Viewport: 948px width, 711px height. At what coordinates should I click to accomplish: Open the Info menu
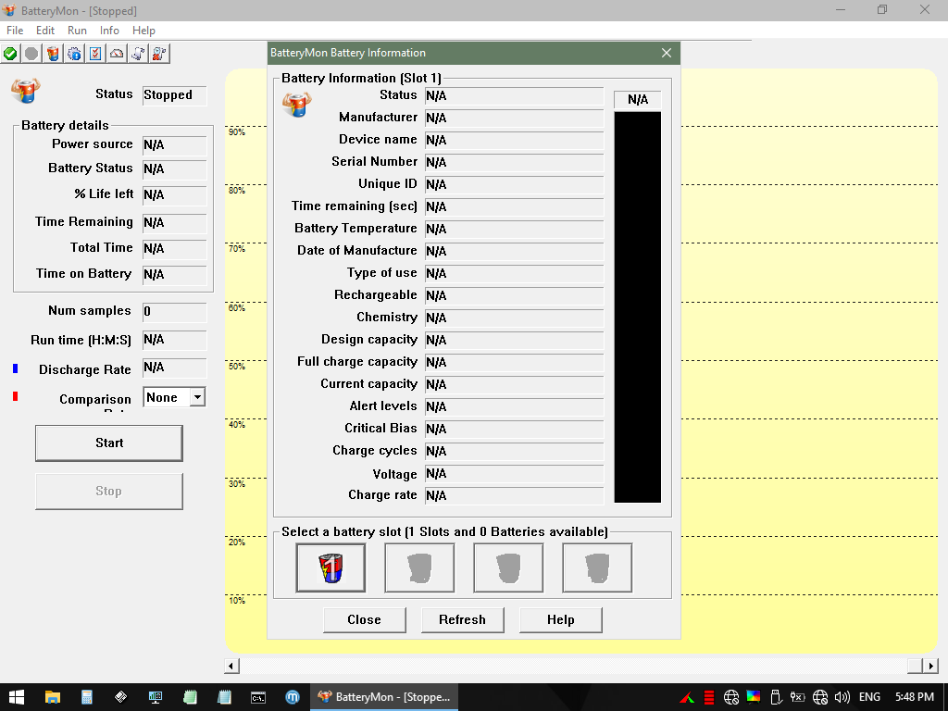point(109,31)
